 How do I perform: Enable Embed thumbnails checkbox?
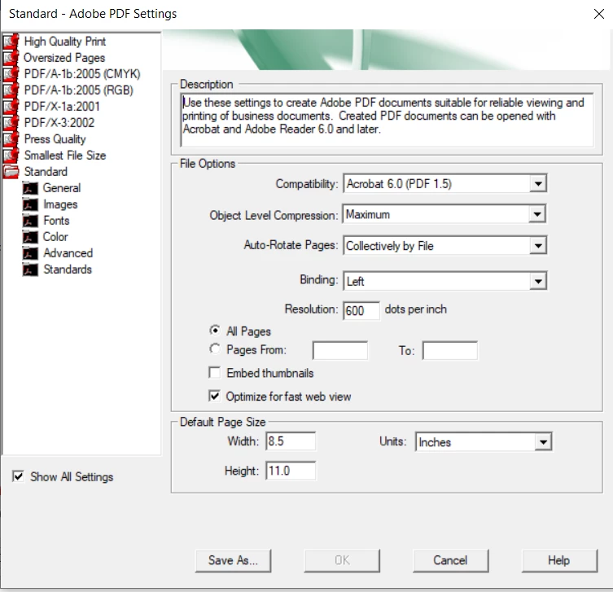pyautogui.click(x=215, y=373)
